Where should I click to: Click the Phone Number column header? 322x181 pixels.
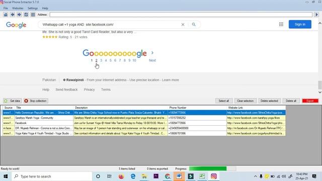(x=197, y=108)
